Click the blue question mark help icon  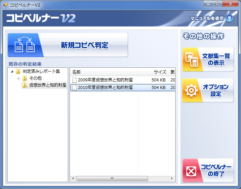click(x=229, y=19)
